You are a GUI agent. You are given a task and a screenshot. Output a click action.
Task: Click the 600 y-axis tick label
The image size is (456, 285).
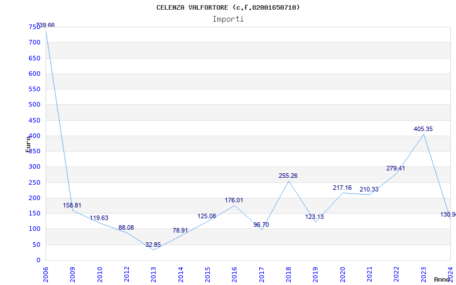(34, 74)
